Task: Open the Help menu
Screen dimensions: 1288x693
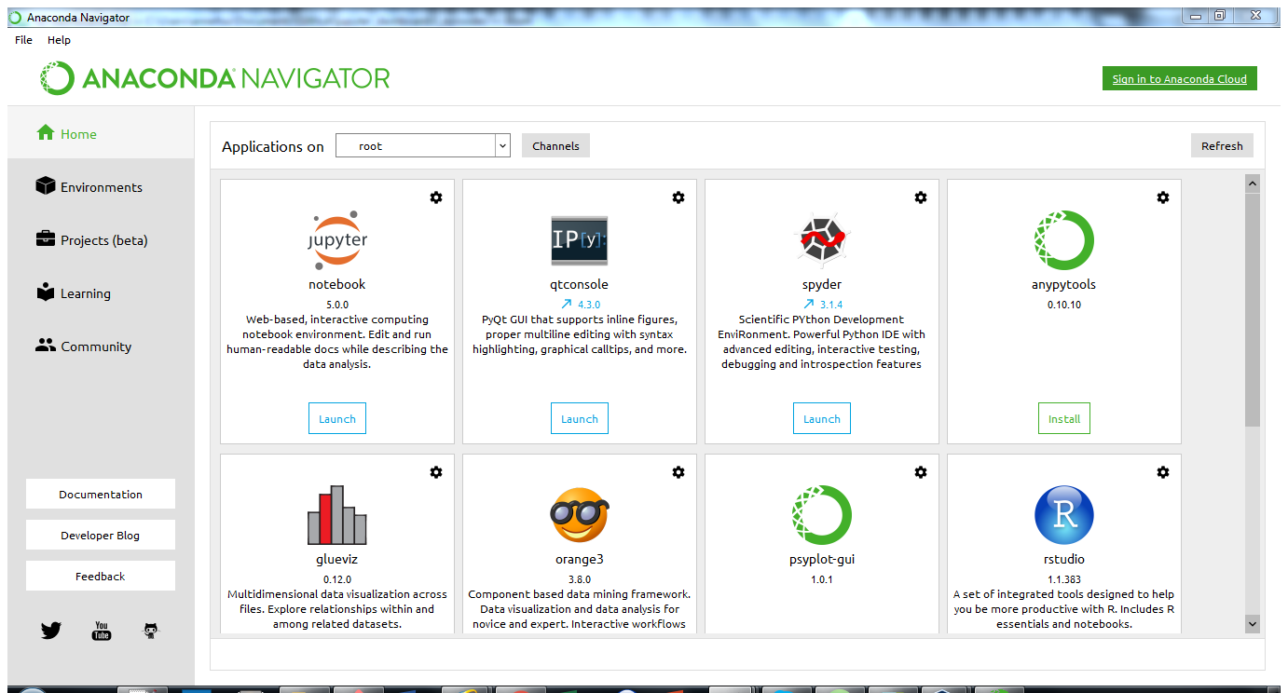Action: click(x=59, y=40)
